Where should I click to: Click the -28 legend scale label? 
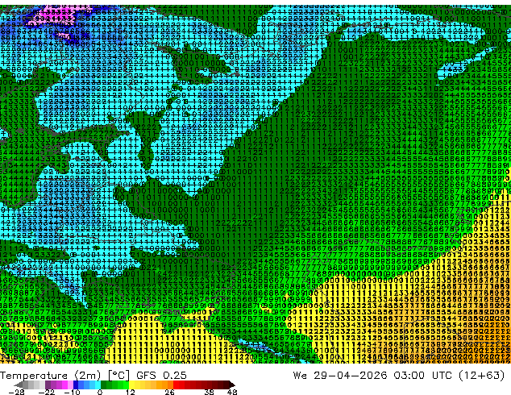pos(17,392)
